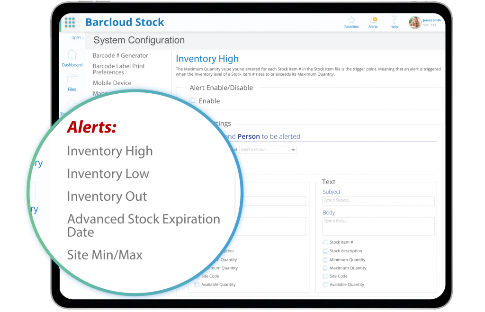Click the Jessica Smith user name

tap(432, 20)
